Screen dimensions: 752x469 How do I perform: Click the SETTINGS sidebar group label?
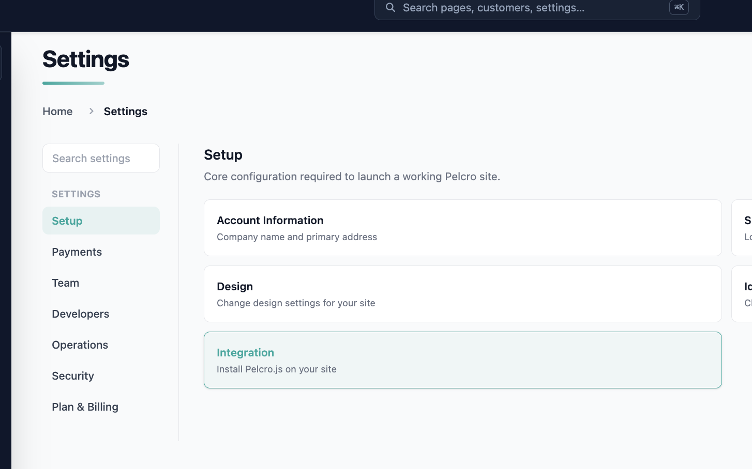[x=76, y=194]
